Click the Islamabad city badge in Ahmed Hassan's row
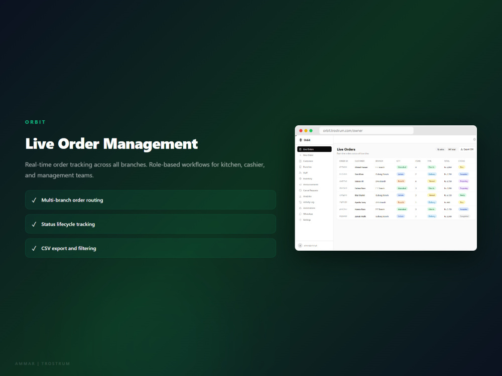The height and width of the screenshot is (376, 502). pos(402,167)
